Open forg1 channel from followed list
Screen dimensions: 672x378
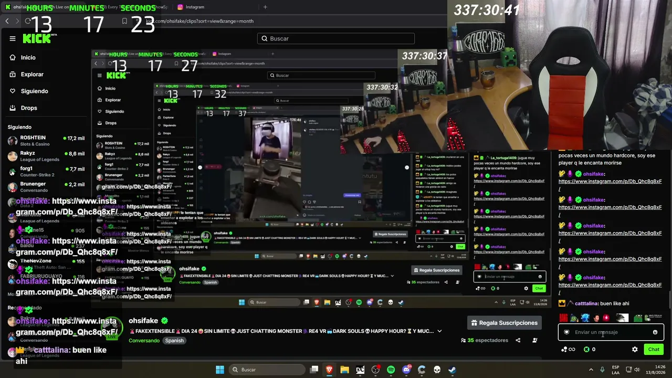tap(46, 171)
